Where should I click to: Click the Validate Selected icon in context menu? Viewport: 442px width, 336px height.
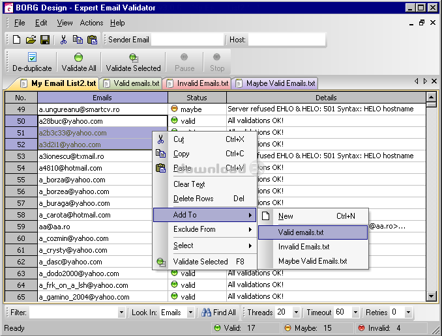(x=161, y=262)
